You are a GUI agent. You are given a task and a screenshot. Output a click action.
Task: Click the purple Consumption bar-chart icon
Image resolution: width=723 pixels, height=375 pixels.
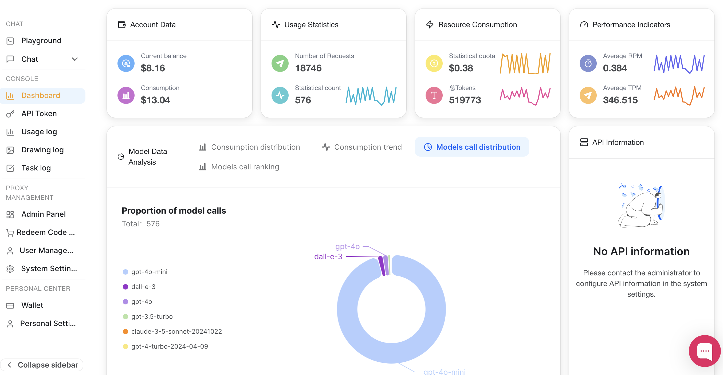point(126,96)
